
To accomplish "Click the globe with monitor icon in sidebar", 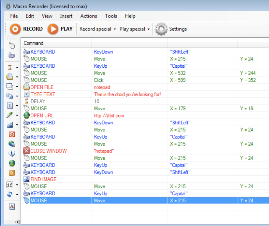I will pos(12,144).
